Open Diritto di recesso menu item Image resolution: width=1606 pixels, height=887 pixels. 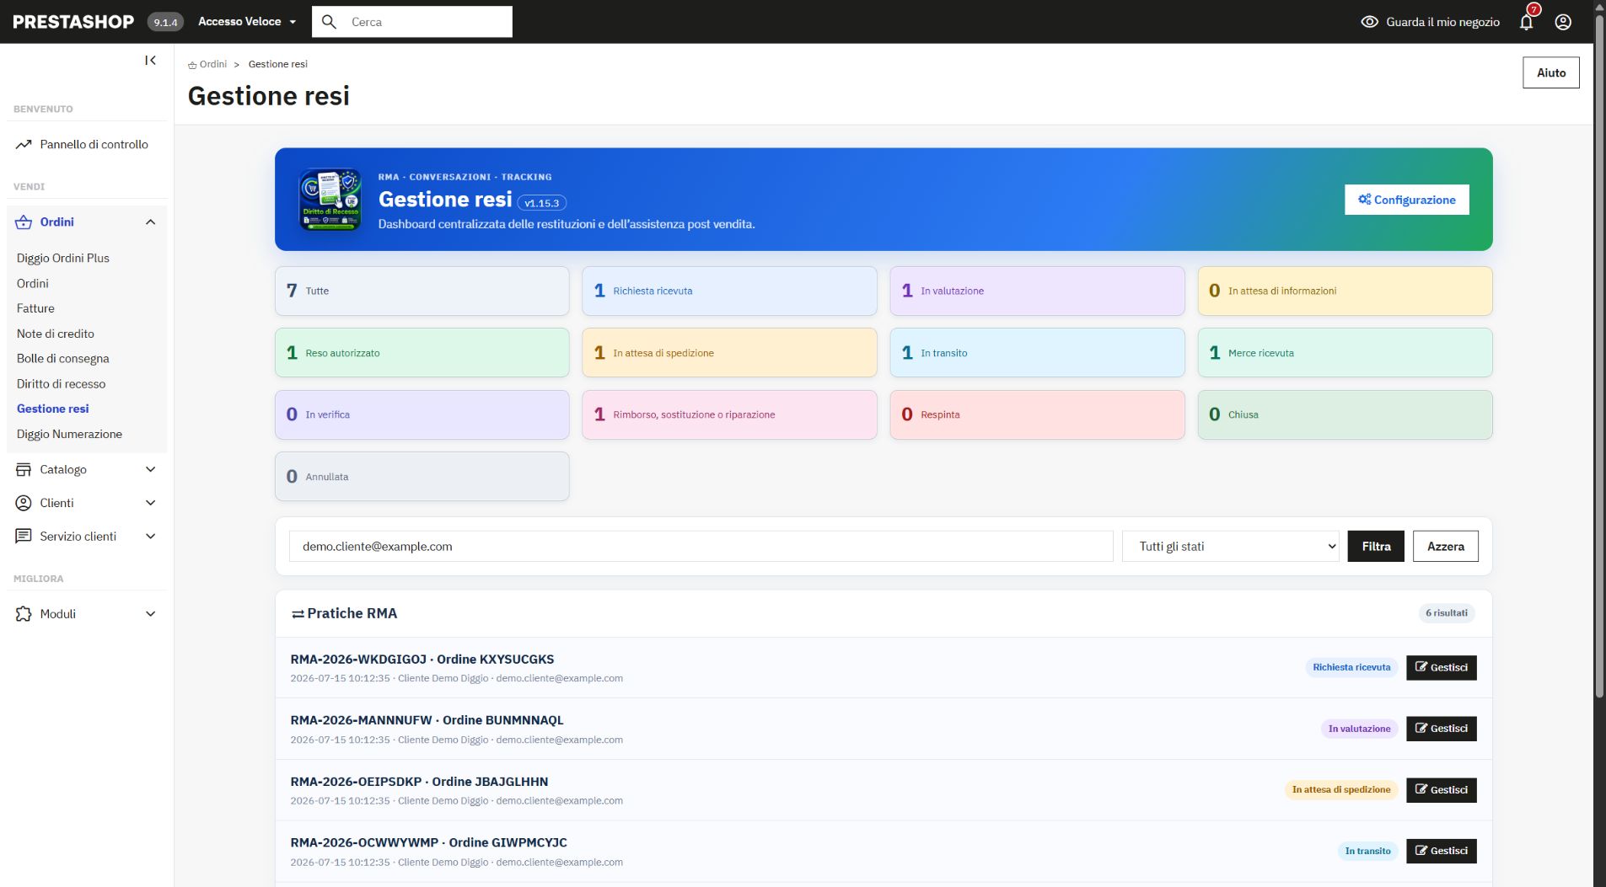(61, 383)
